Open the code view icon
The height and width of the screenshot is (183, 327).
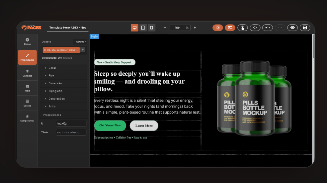(x=255, y=28)
